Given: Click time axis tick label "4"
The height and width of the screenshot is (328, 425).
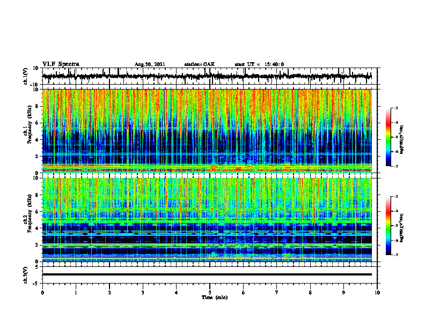Looking at the screenshot, I should (x=177, y=293).
